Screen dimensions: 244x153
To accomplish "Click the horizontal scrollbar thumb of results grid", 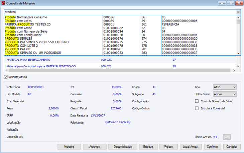I will pyautogui.click(x=120, y=70).
